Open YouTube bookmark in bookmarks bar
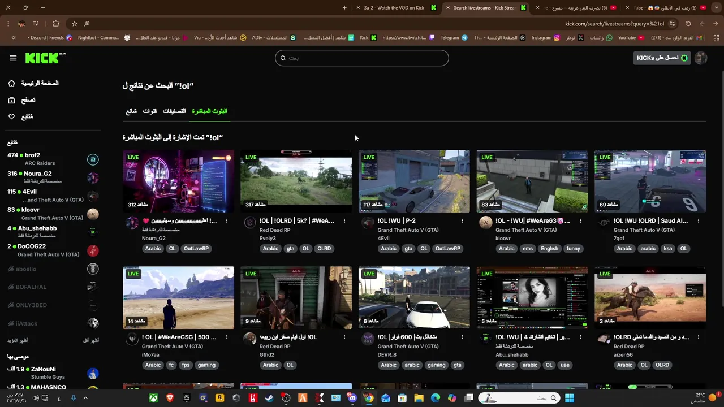The width and height of the screenshot is (724, 407). coord(631,38)
